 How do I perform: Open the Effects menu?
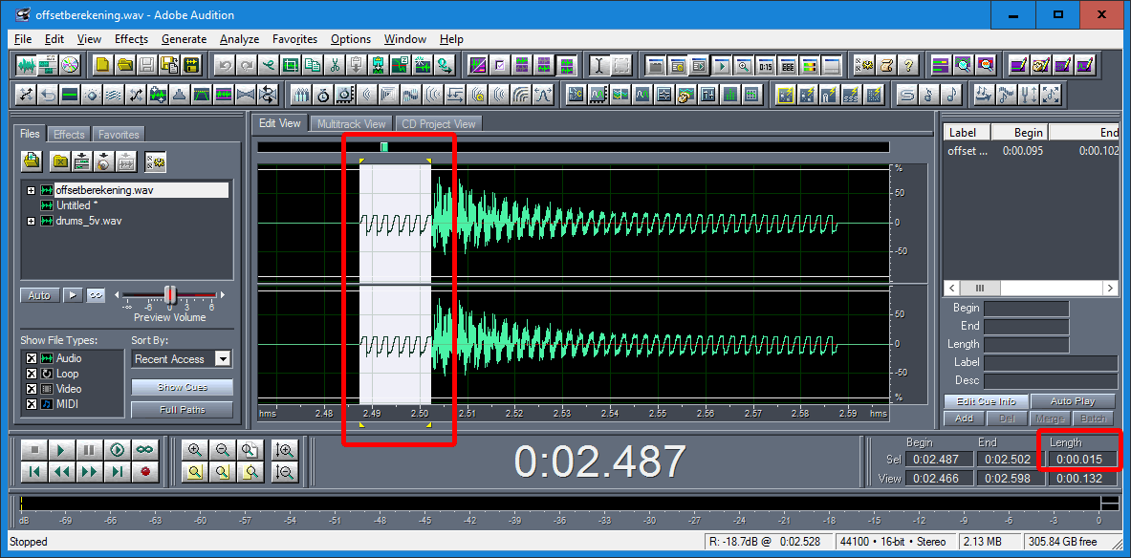click(131, 39)
